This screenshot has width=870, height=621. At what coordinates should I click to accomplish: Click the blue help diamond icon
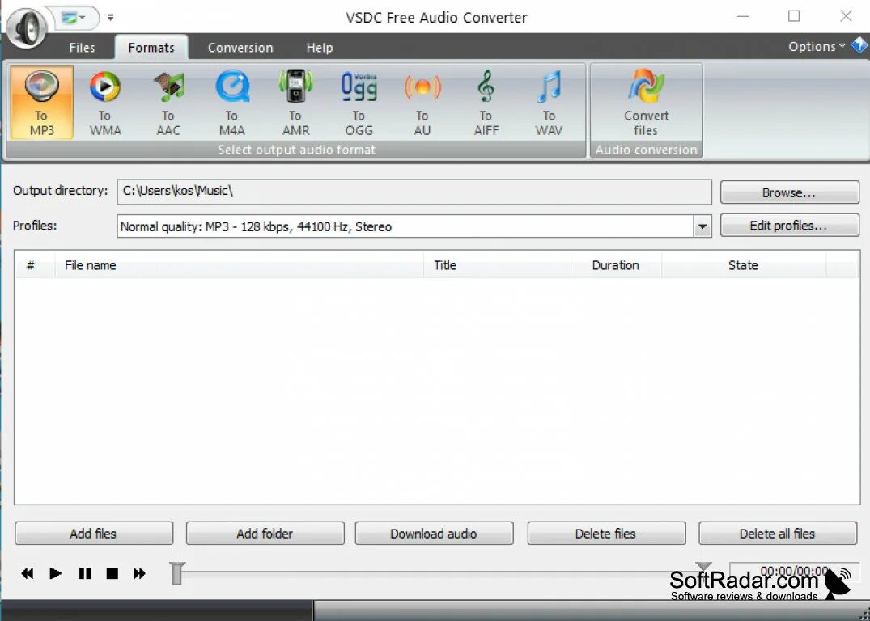click(x=859, y=45)
